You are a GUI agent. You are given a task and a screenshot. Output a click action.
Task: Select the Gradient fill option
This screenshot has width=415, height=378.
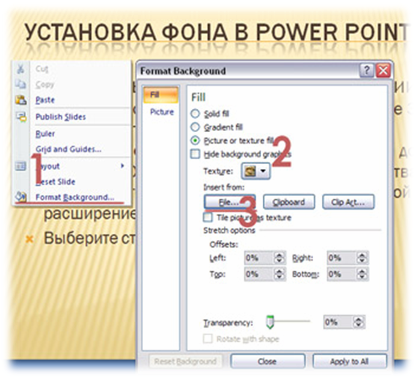(195, 127)
